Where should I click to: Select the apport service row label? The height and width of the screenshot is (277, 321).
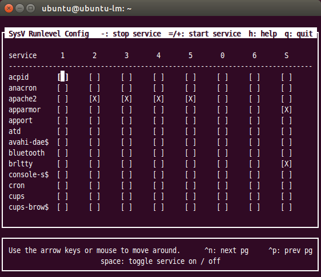tap(21, 120)
